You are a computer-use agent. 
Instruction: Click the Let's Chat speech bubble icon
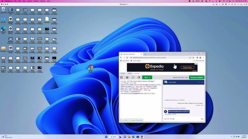click(x=166, y=82)
